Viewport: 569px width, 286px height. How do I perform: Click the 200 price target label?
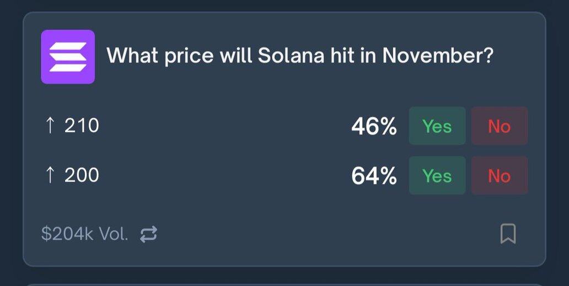pyautogui.click(x=82, y=176)
